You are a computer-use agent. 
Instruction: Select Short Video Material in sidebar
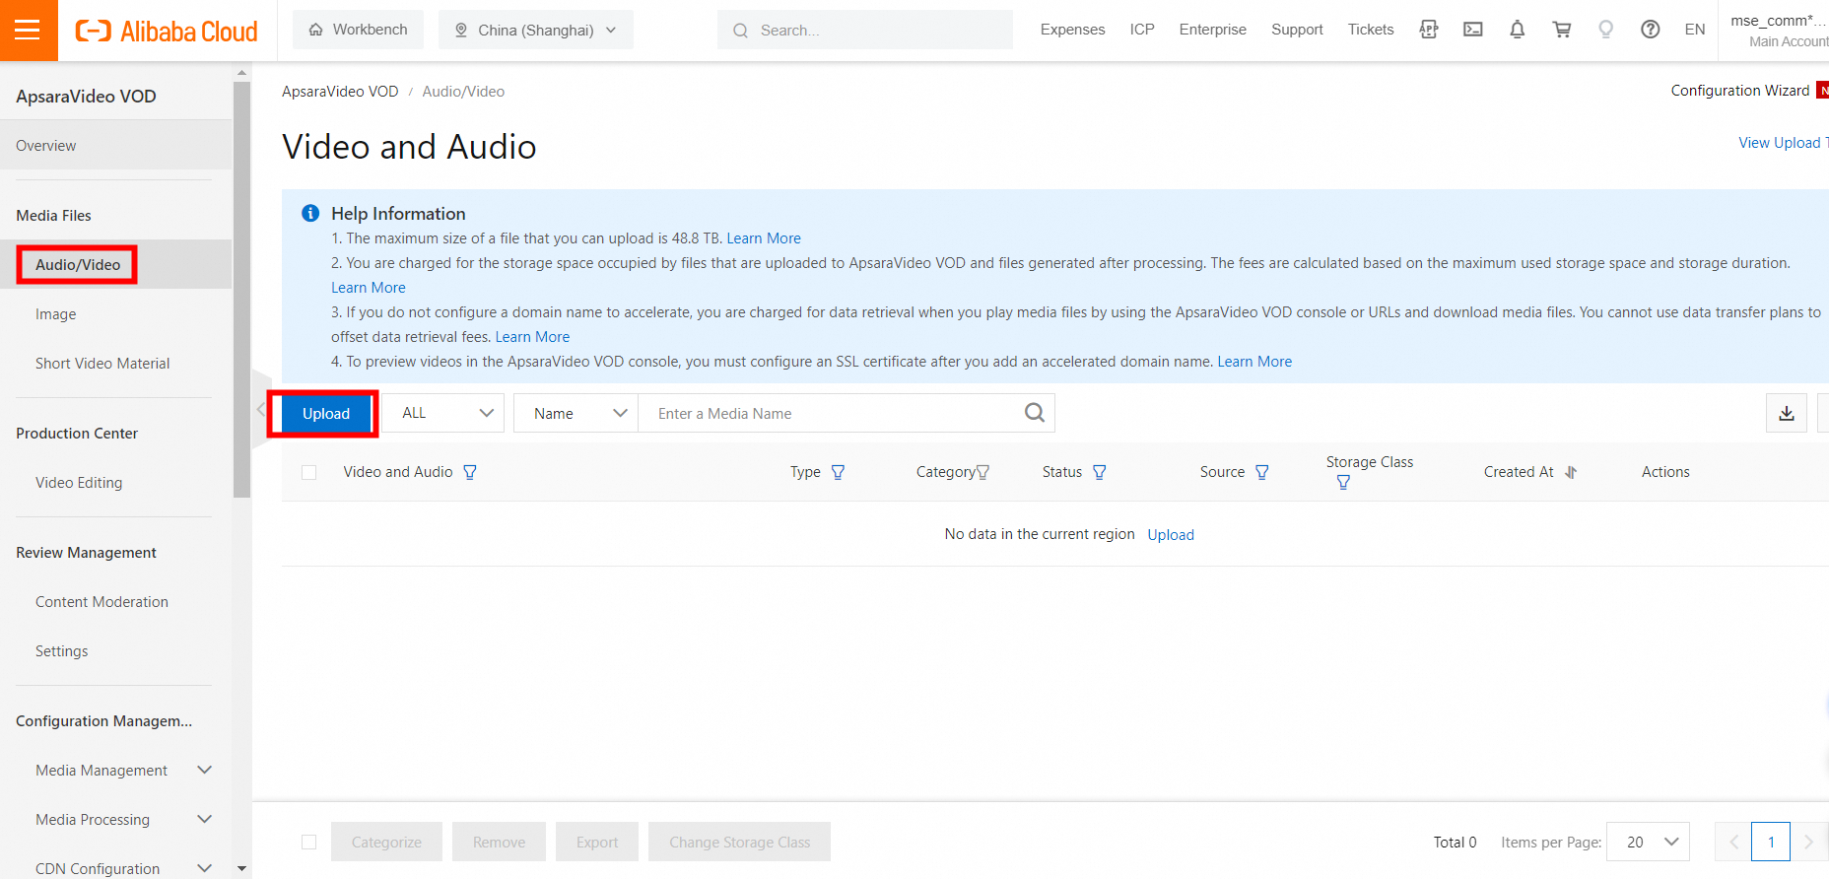click(102, 364)
